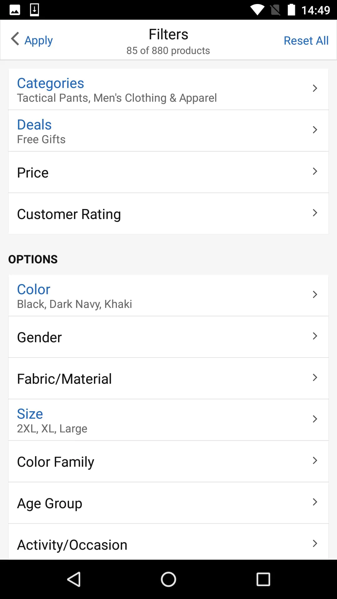Open the Size filter showing 2XL, XL, Large

[x=168, y=420]
